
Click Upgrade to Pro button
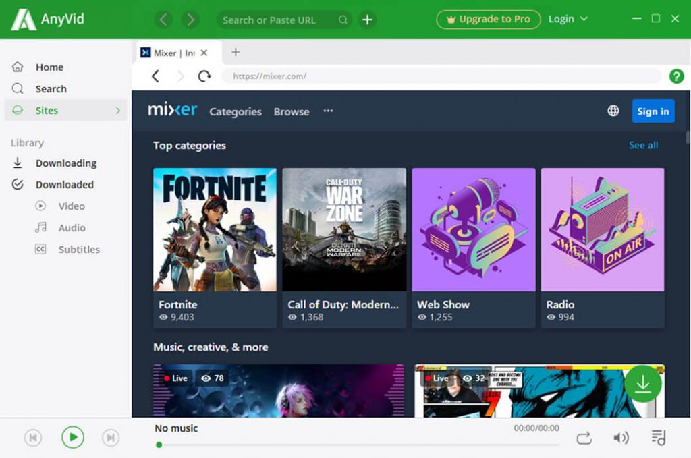(489, 20)
